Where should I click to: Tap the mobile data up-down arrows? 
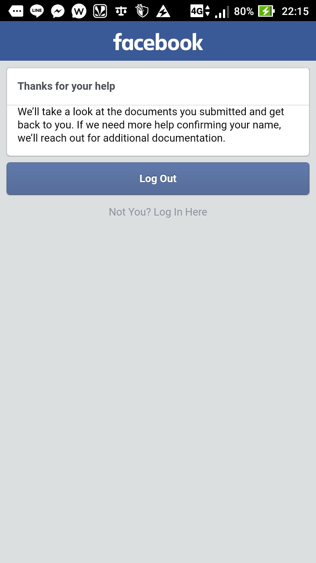(208, 11)
